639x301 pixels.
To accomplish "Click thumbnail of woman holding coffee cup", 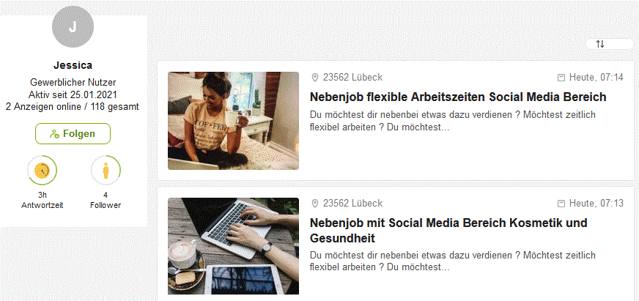I will (x=233, y=121).
